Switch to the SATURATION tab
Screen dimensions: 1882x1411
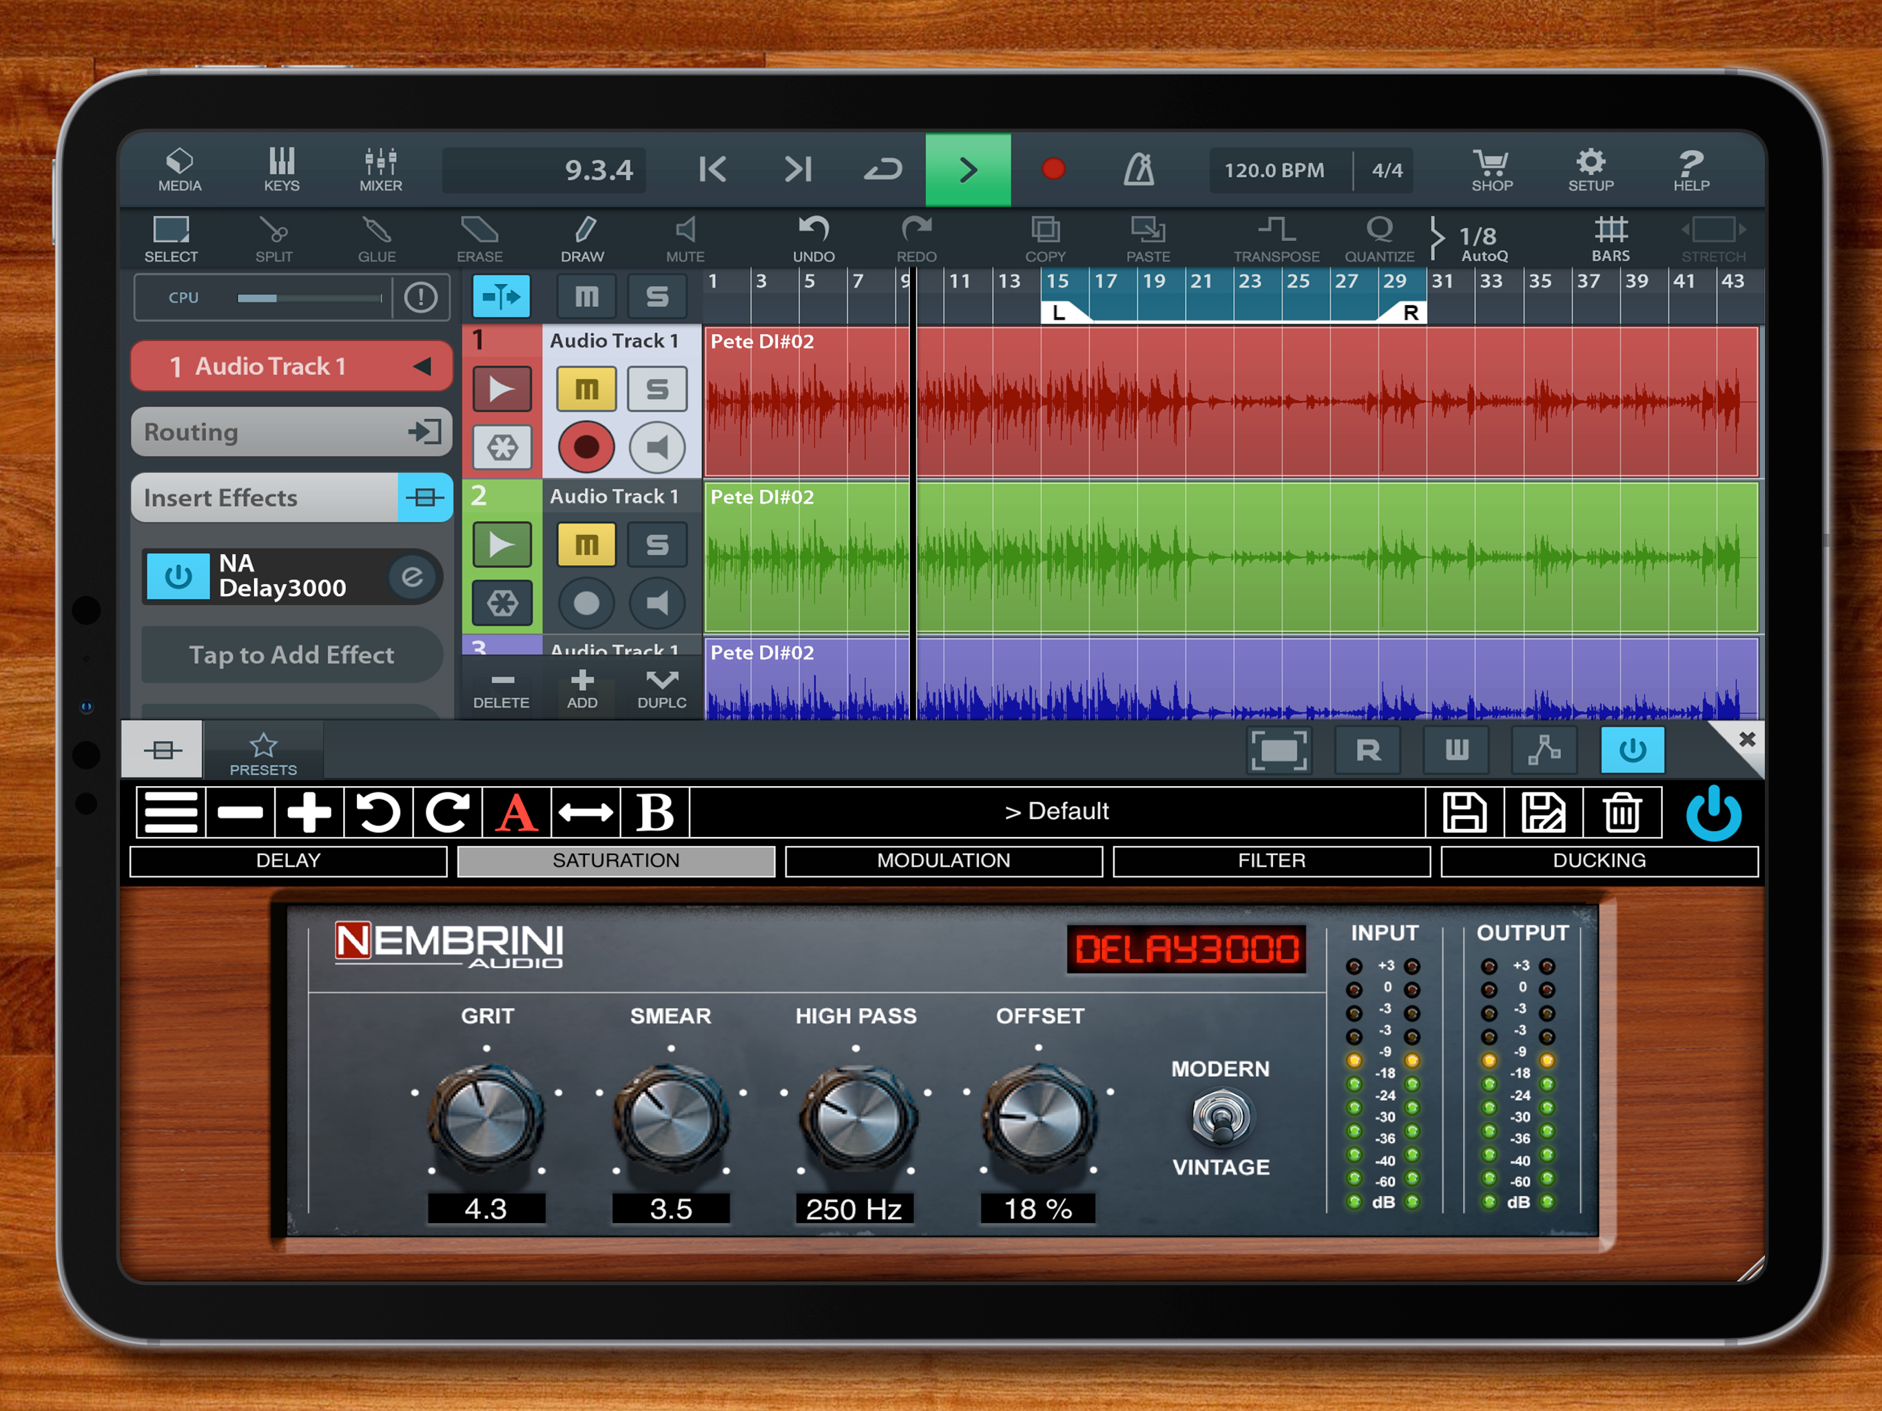[x=616, y=861]
